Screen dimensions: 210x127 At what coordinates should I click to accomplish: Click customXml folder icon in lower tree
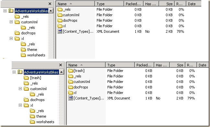pos(26,89)
